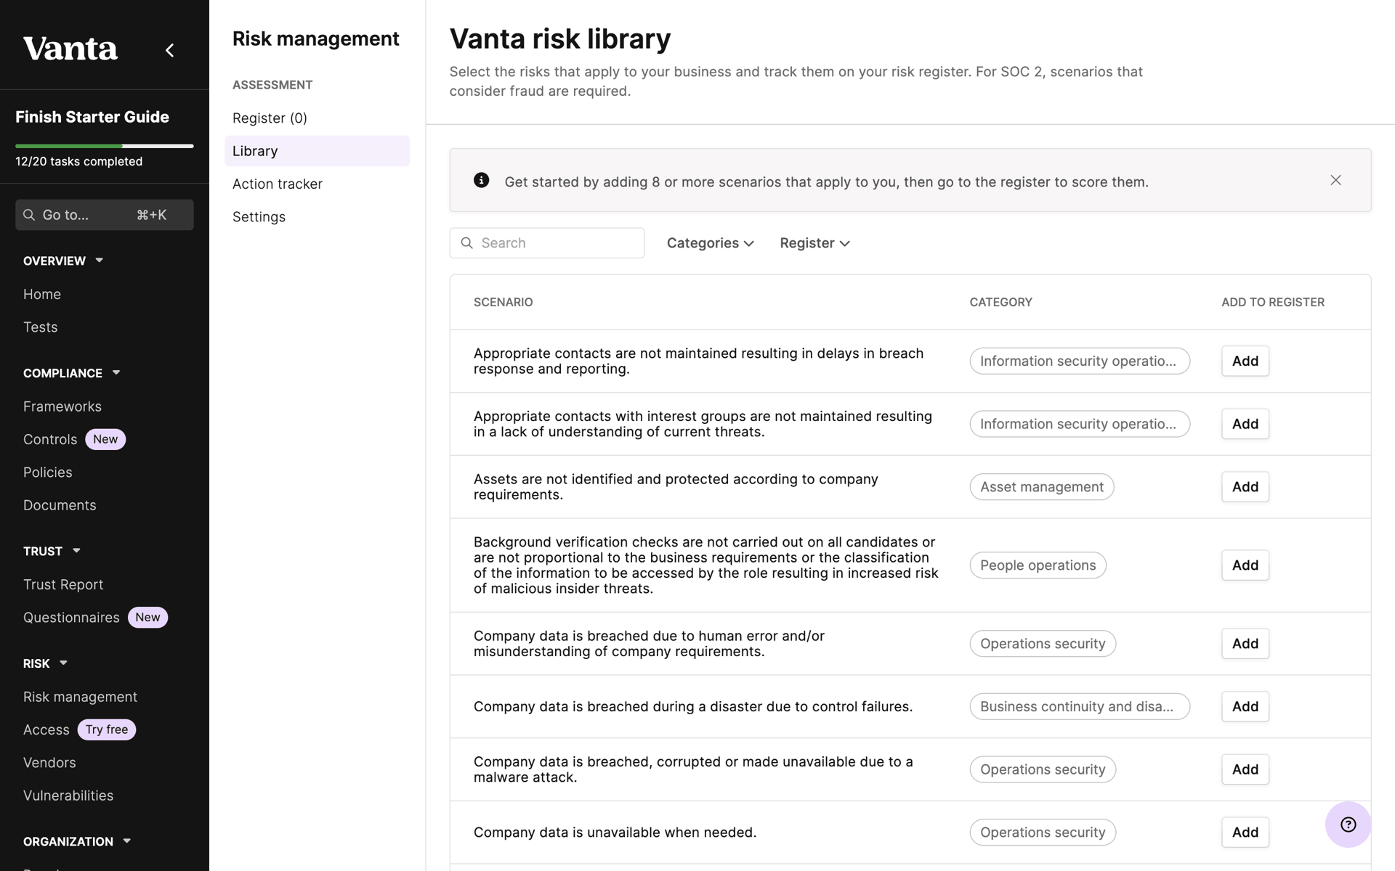
Task: Click Information security tag in first row
Action: (x=1080, y=361)
